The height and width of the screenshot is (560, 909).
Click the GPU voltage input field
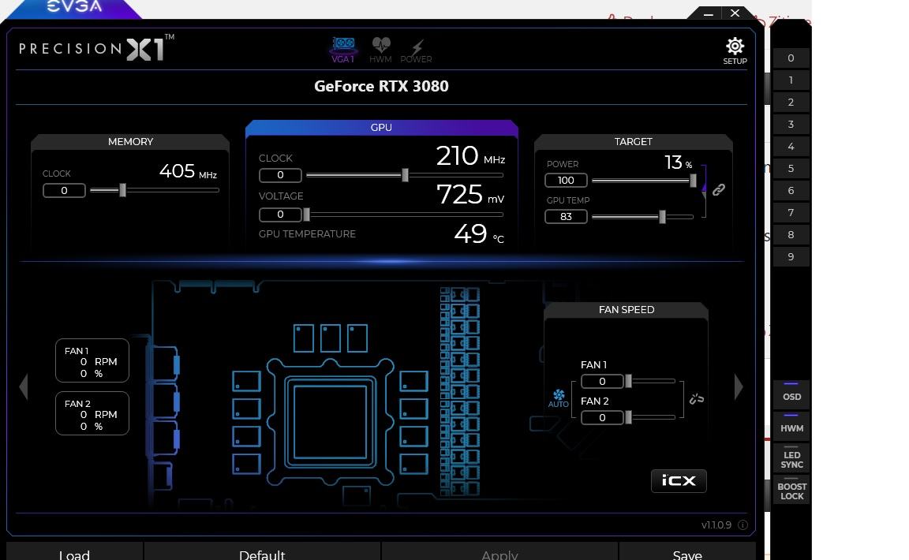280,215
